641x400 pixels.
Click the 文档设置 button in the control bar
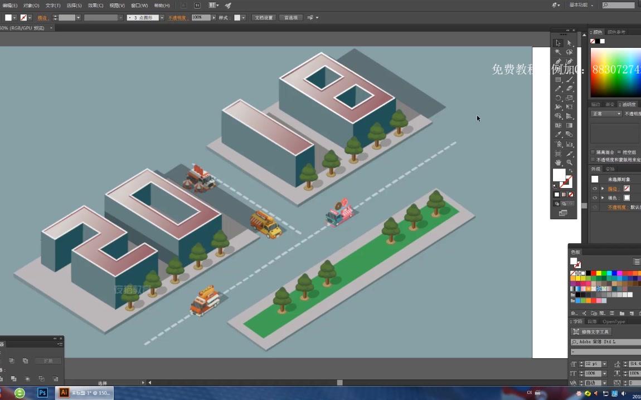point(263,17)
